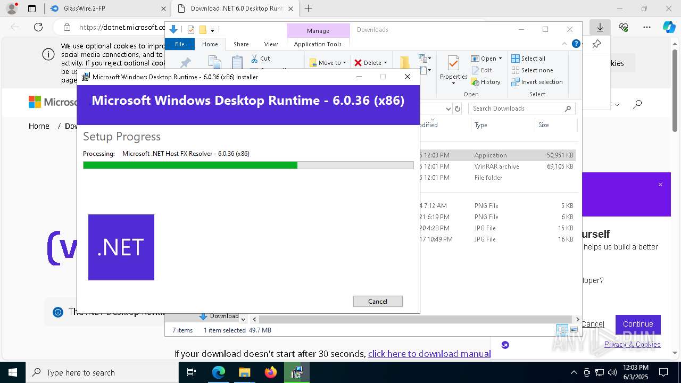Screen dimensions: 681x383
Task: Click the Home breadcrumb link
Action: pos(39,126)
